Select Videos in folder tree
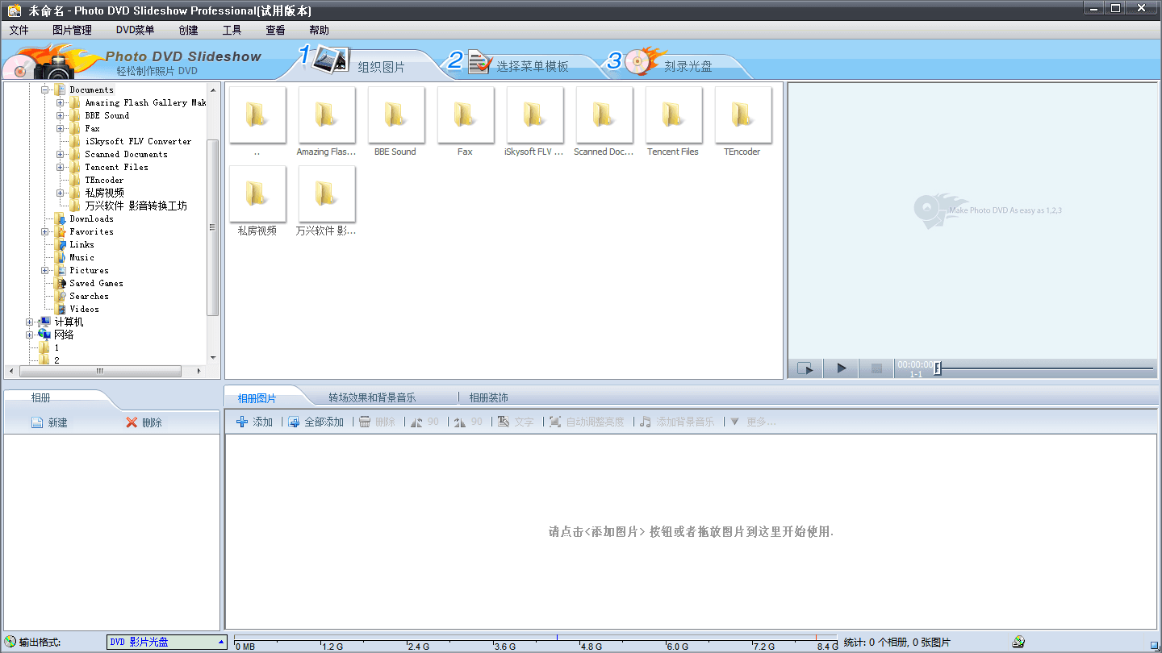The height and width of the screenshot is (653, 1162). pyautogui.click(x=84, y=309)
